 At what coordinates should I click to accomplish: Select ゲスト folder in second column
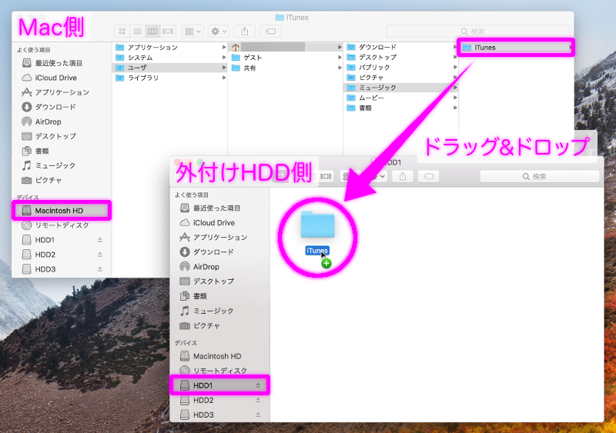point(285,58)
